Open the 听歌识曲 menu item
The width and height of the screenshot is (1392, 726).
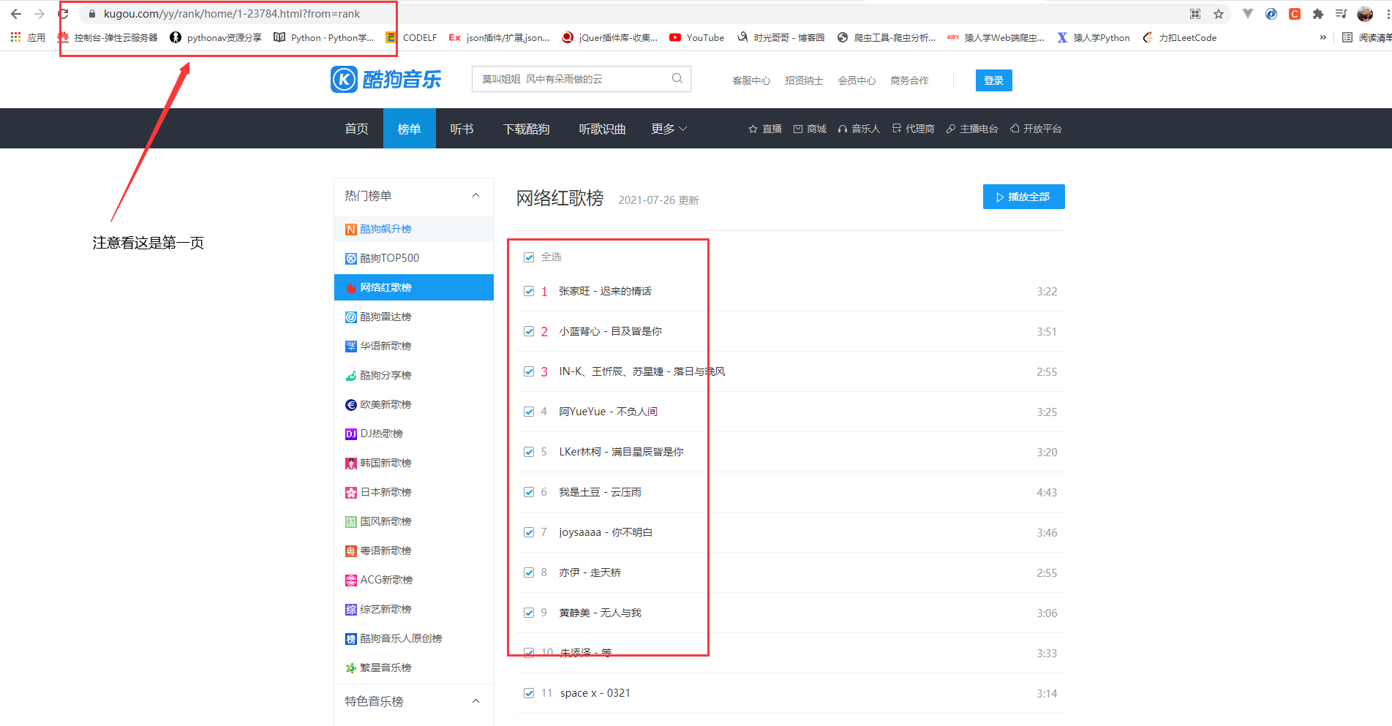coord(601,128)
